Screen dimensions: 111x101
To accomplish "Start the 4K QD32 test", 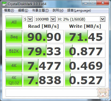I will tap(14, 80).
